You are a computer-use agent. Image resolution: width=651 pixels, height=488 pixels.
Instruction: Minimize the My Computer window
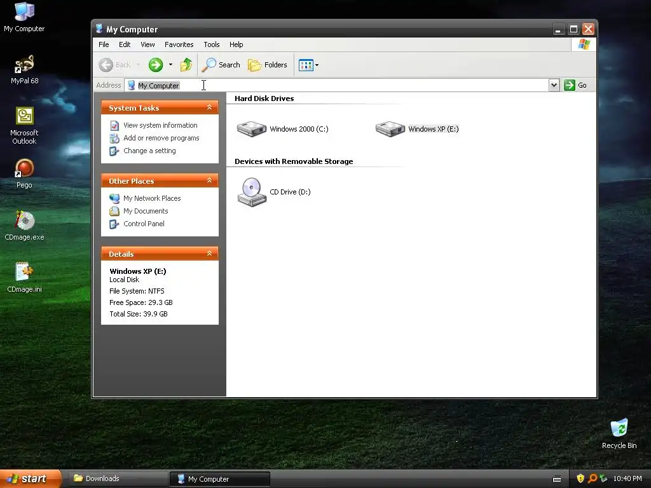(558, 29)
